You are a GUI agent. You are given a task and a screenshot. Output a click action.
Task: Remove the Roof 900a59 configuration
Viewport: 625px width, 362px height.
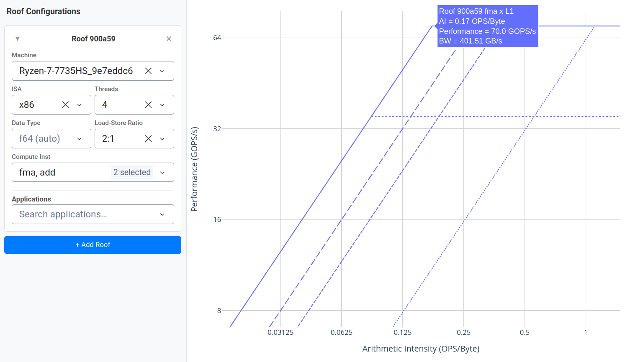coord(169,39)
